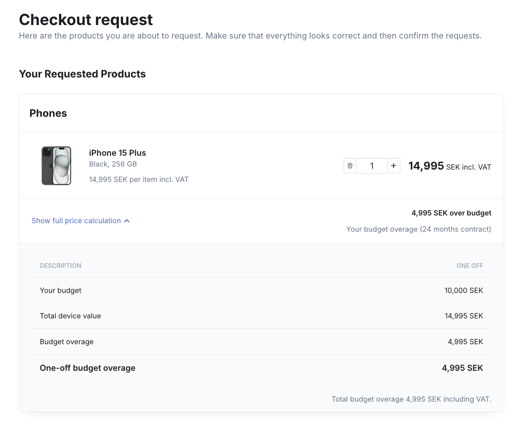Click the 'Checkout request' page title
This screenshot has height=424, width=516.
(x=86, y=20)
